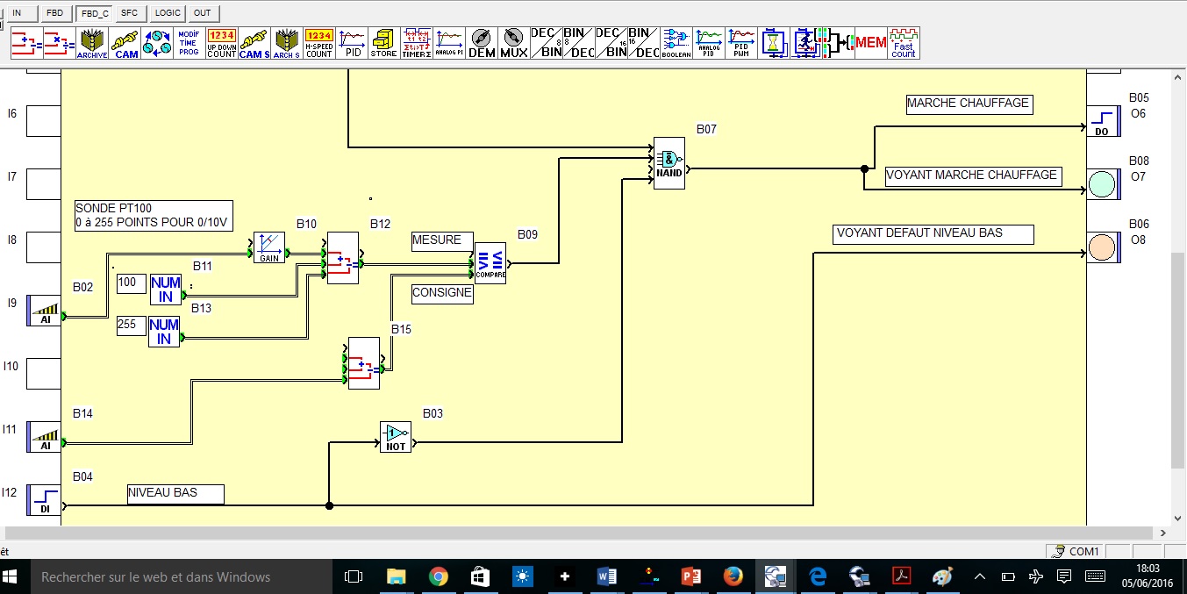Pick the UP DOWN COUNT block
Viewport: 1187px width, 594px height.
[221, 43]
